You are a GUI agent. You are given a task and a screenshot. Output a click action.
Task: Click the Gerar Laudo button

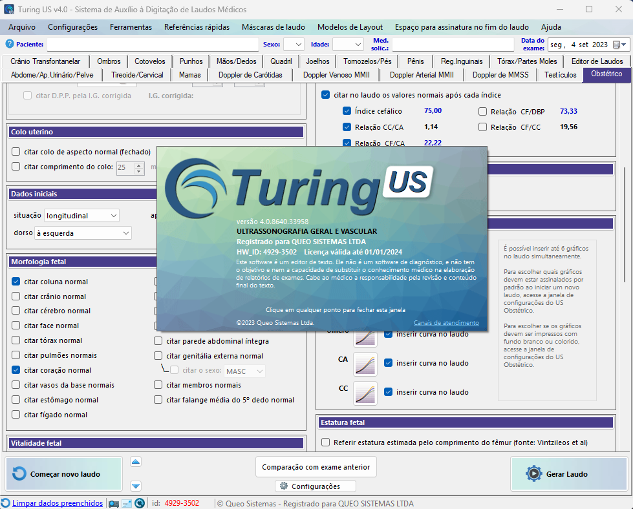(x=569, y=474)
